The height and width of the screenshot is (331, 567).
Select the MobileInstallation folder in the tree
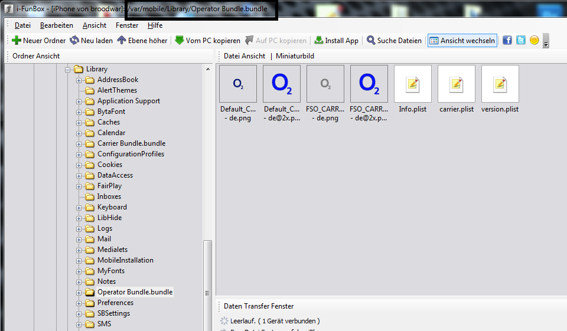coord(125,260)
